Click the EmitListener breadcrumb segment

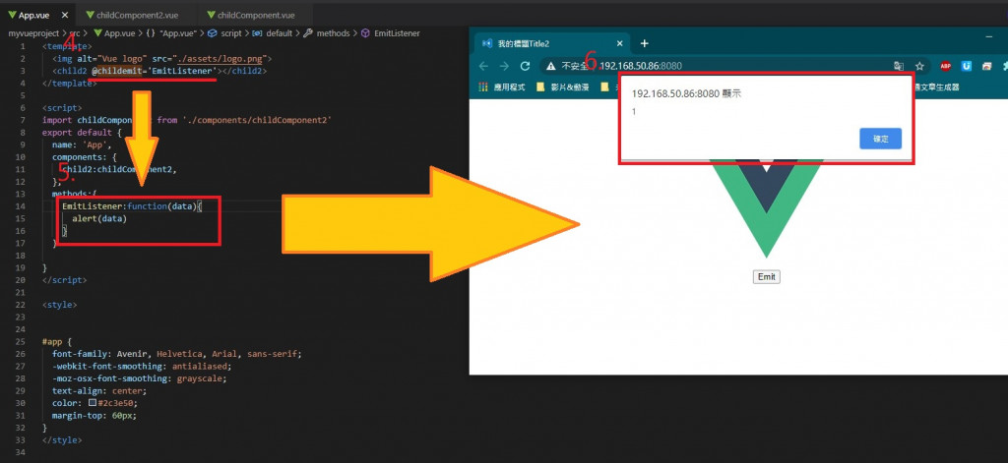[391, 33]
